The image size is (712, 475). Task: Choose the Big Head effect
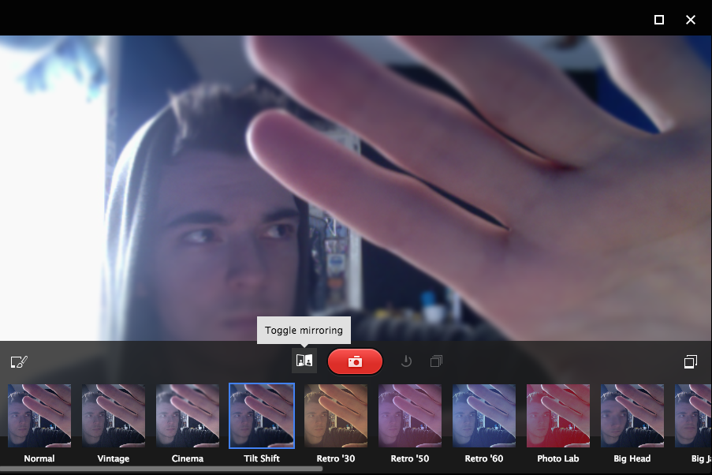coord(632,416)
